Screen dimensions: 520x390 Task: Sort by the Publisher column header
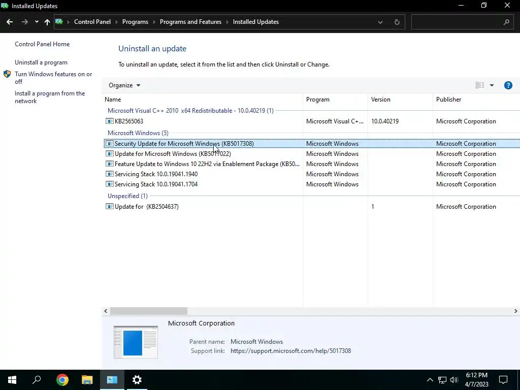(x=476, y=100)
